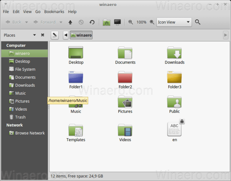231x181 pixels.
Task: Reload the current folder
Action: pos(92,22)
